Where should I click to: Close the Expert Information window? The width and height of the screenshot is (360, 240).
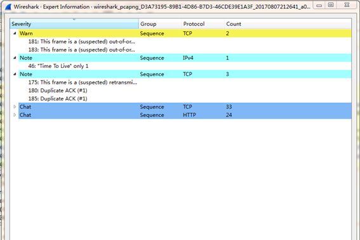(x=347, y=5)
